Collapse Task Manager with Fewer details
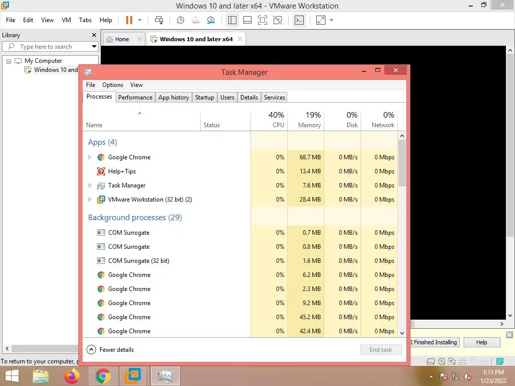 coord(110,350)
